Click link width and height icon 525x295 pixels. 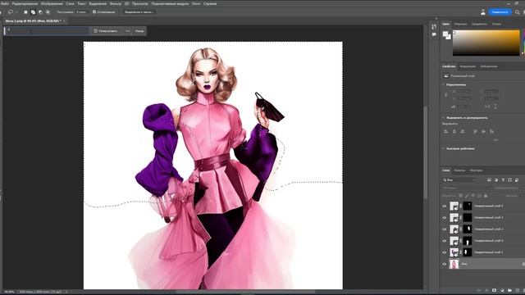pyautogui.click(x=445, y=95)
